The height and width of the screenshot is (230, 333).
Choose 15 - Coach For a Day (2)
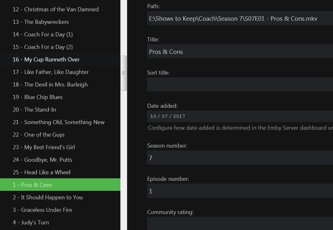43,47
